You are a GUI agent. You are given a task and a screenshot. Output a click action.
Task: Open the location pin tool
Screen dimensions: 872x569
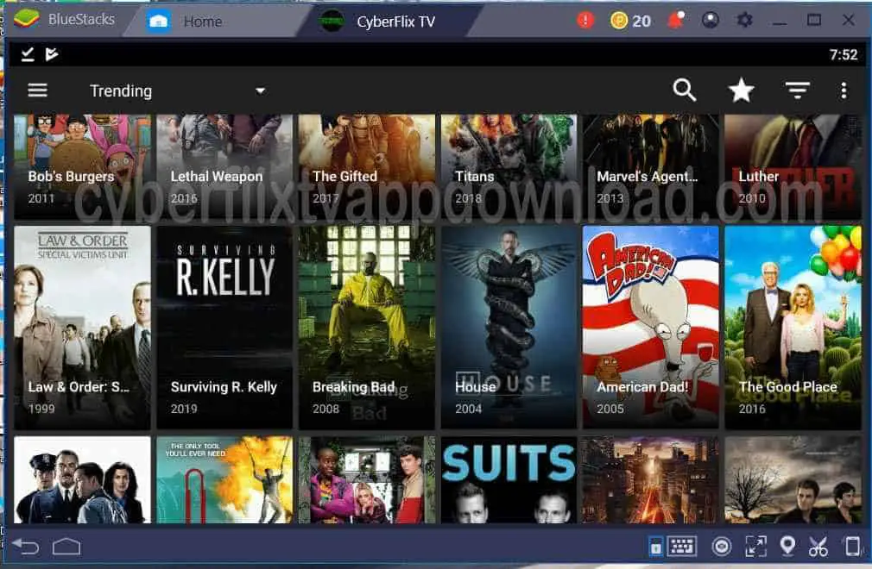[x=787, y=547]
